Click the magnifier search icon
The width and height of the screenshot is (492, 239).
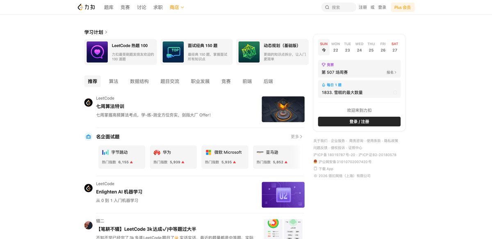[x=327, y=7]
